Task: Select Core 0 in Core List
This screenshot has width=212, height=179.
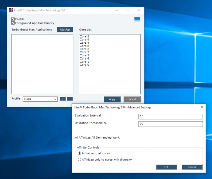Action: click(84, 65)
